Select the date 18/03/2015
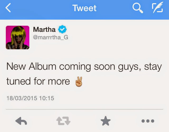This screenshot has height=132, width=169. pos(22,98)
